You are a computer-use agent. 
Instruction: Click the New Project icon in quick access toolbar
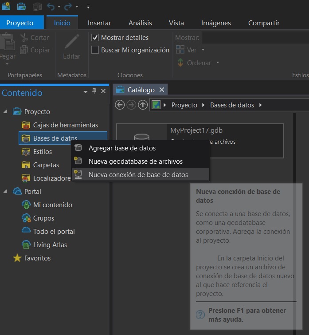click(x=6, y=6)
